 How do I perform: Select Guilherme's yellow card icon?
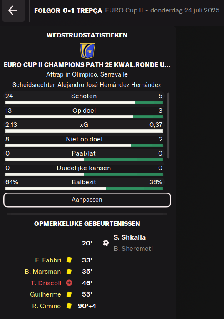69,294
